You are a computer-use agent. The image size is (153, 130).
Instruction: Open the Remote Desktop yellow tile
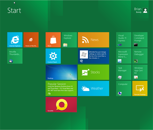(140, 88)
